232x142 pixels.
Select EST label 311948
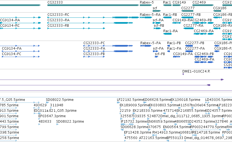pyautogui.click(x=57, y=105)
